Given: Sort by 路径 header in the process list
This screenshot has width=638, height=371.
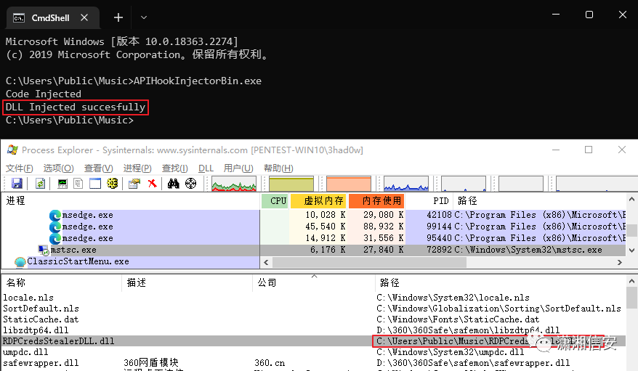Looking at the screenshot, I should click(539, 200).
